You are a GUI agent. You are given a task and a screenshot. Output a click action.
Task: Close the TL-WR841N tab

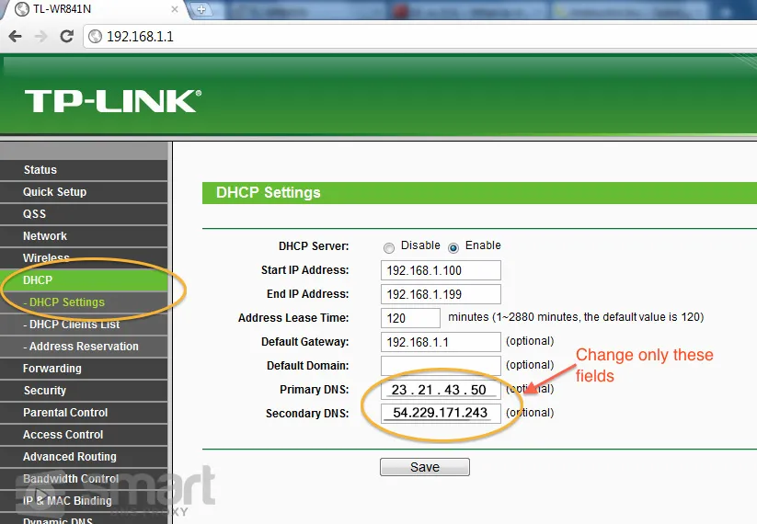175,10
